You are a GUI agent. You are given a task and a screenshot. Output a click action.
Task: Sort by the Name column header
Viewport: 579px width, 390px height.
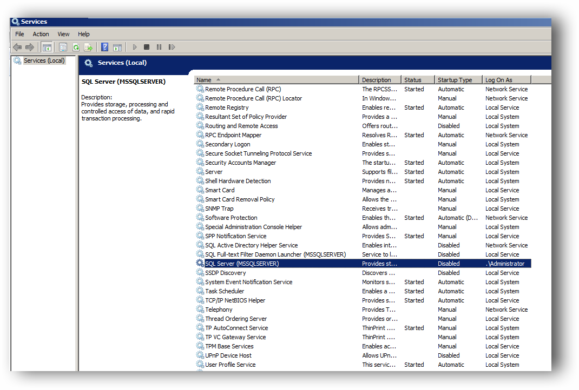point(276,80)
